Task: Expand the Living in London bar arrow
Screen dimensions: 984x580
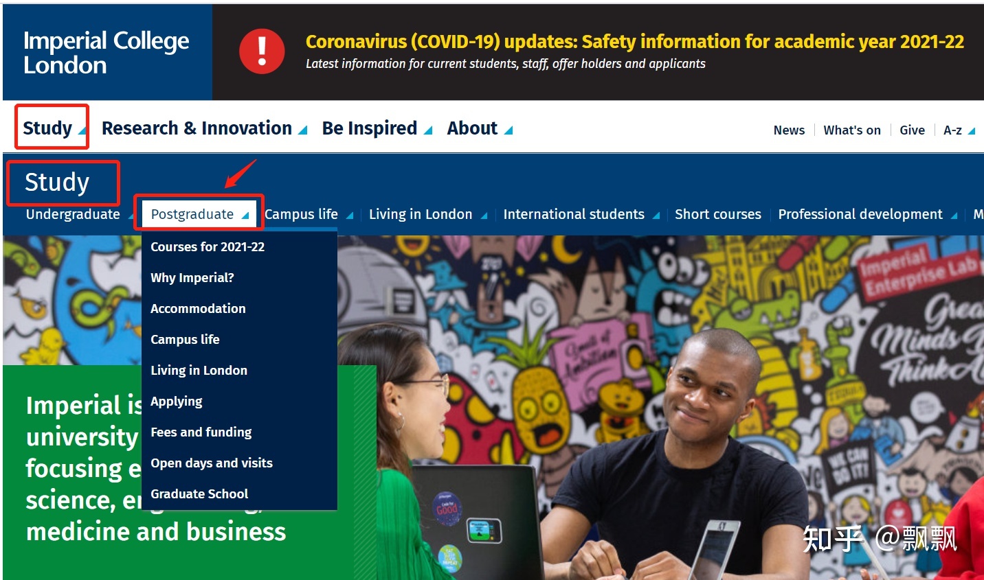Action: [484, 216]
